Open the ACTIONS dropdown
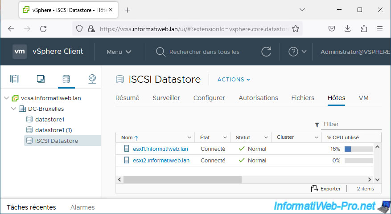This screenshot has height=214, width=391. [234, 79]
